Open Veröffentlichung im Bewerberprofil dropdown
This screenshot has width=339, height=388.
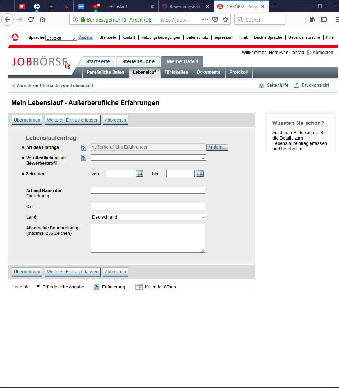click(x=148, y=158)
